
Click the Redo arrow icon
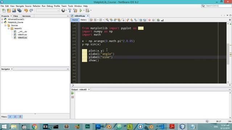click(31, 10)
